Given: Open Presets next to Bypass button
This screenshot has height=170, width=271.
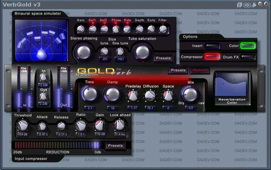Looking at the screenshot, I should [x=178, y=70].
